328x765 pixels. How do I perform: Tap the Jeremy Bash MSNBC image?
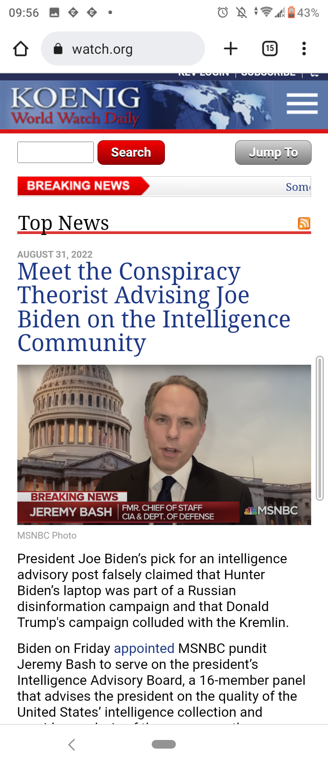click(x=164, y=445)
